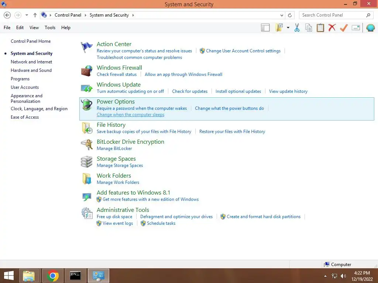Click the Paste clipboard toolbar icon
Viewport: 378px width, 283px height.
[x=320, y=28]
